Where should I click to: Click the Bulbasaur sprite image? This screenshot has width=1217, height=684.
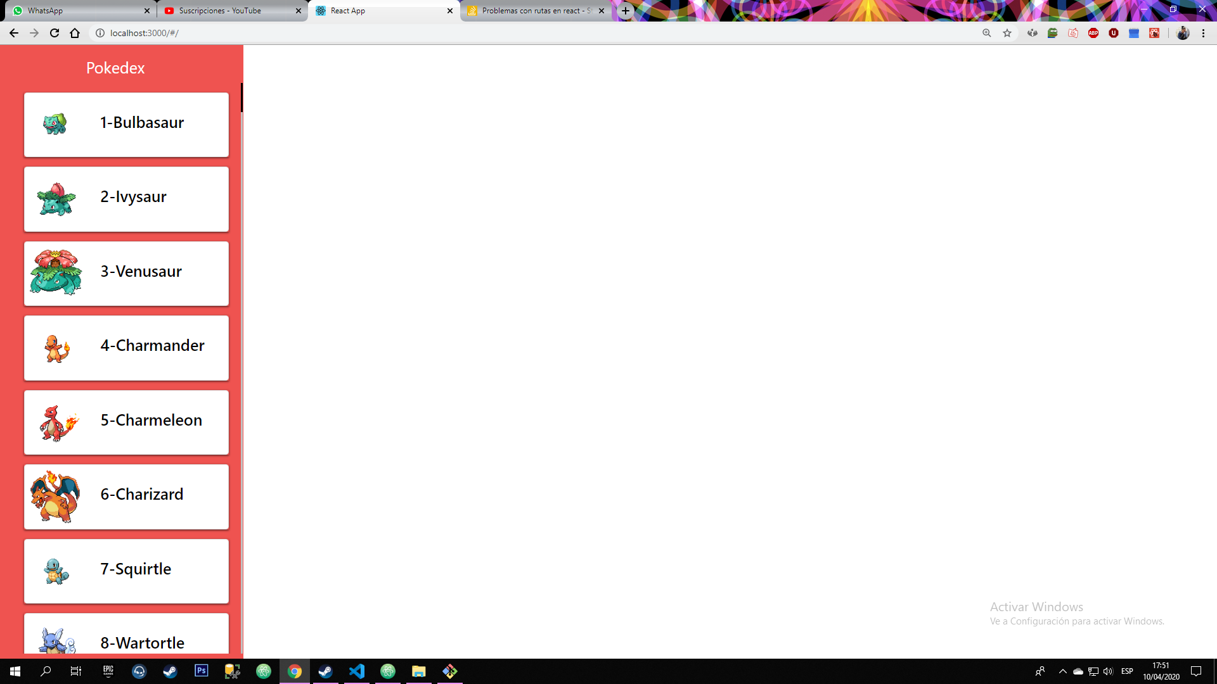point(55,123)
